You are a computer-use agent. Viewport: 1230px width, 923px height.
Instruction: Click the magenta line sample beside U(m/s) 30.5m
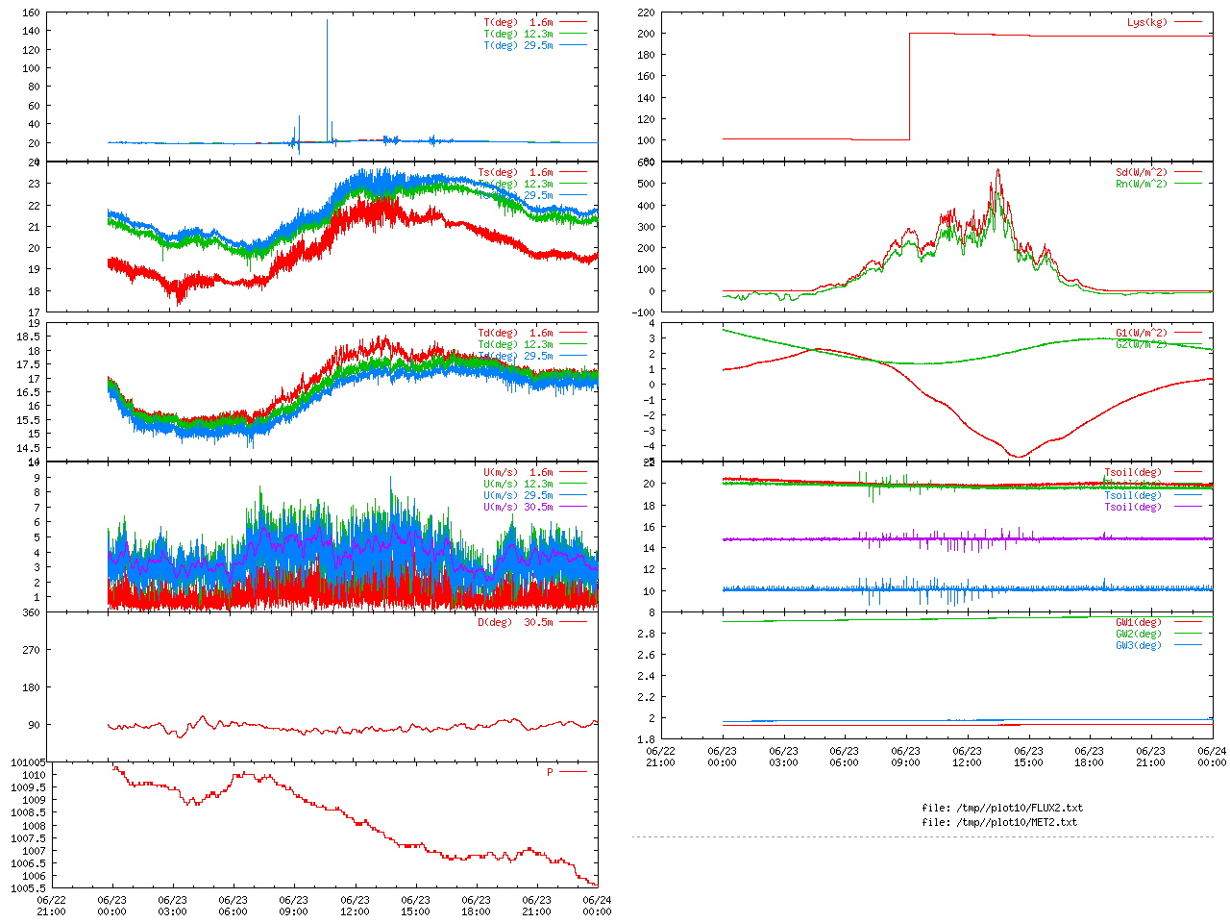point(573,508)
